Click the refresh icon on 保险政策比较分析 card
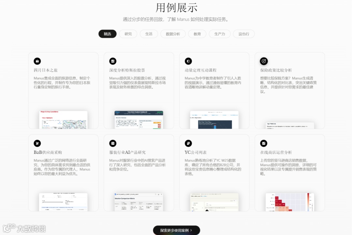Screen dimensions: 352x235 (264, 61)
